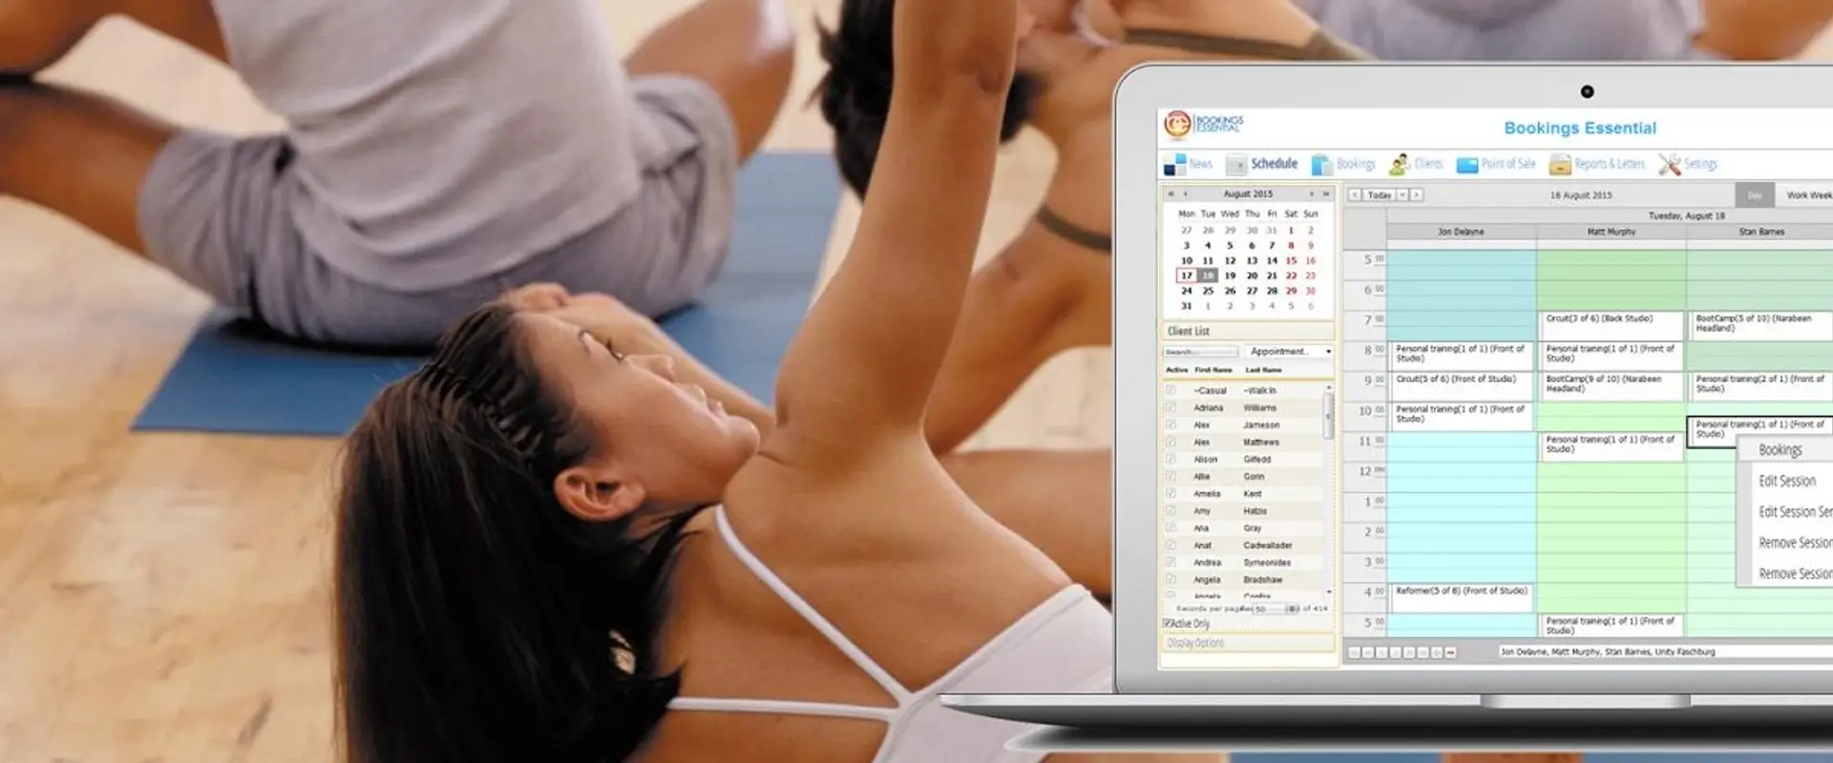Image resolution: width=1833 pixels, height=763 pixels.
Task: Open the Appointment dropdown in Client List
Action: [1289, 351]
